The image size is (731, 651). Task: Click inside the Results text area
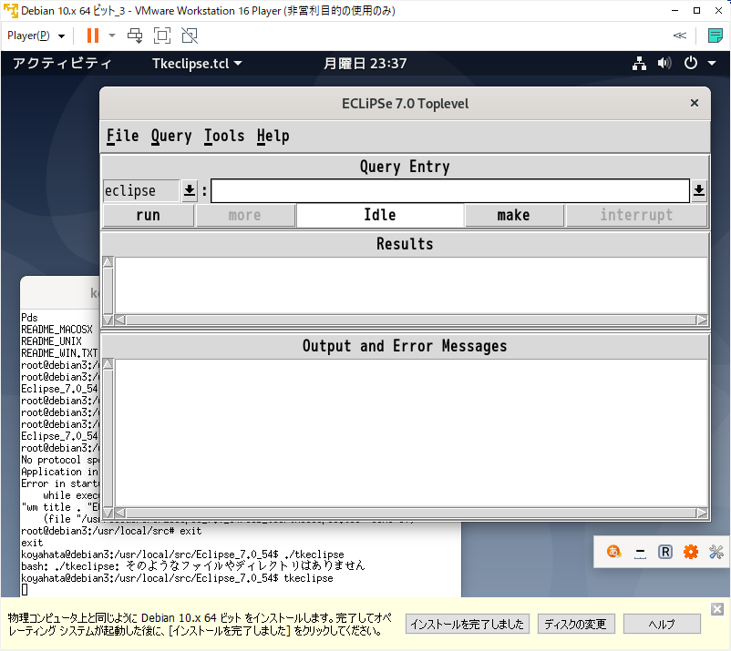(x=411, y=285)
